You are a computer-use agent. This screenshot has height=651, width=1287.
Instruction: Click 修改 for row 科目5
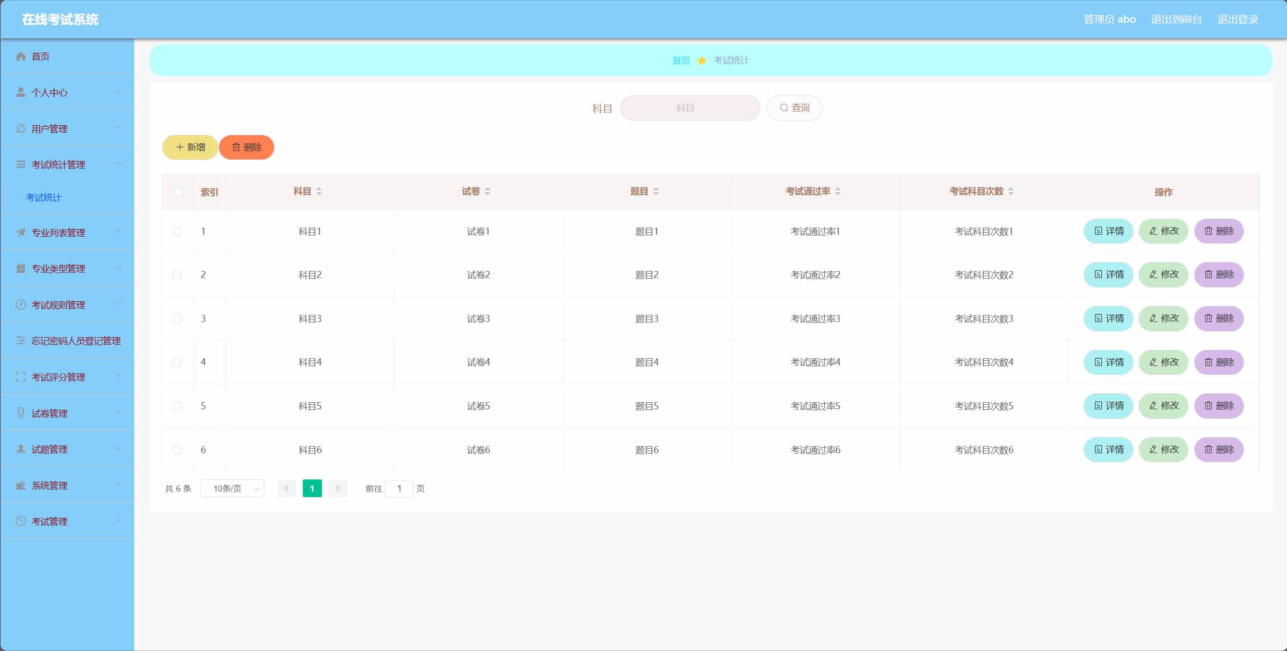(x=1163, y=406)
